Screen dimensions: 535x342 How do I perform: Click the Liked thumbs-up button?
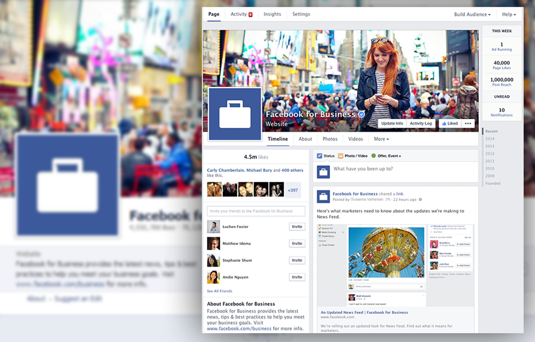[450, 123]
